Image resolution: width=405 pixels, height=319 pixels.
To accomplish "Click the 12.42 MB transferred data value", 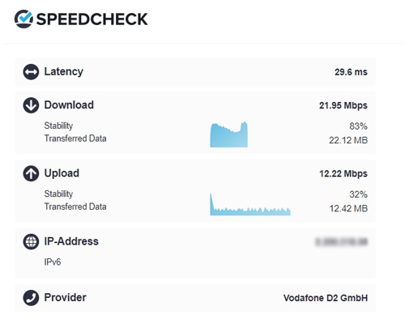I will [348, 208].
